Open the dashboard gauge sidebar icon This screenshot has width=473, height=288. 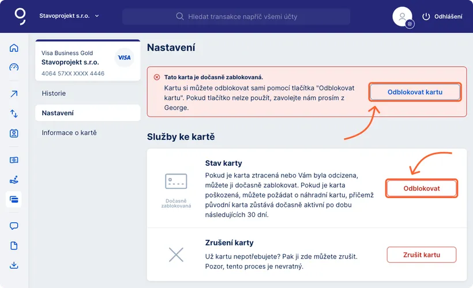[x=14, y=67]
